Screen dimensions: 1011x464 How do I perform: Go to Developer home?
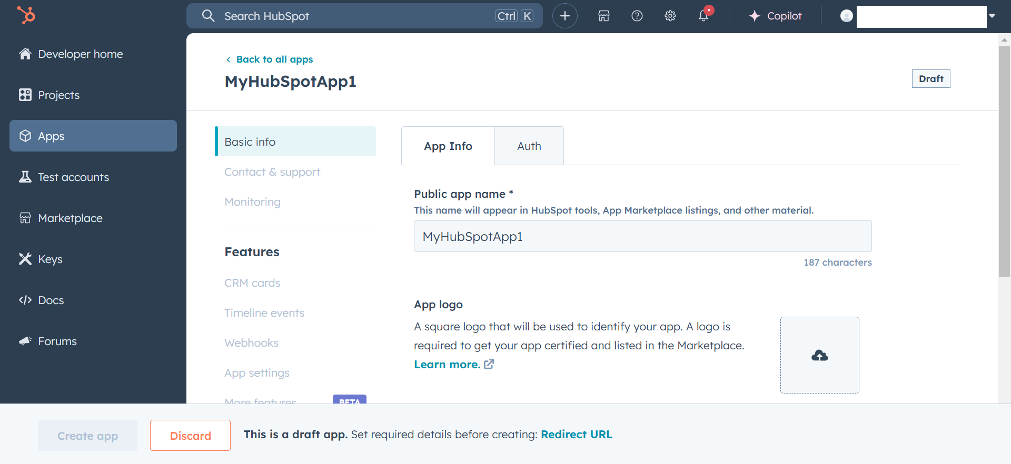(80, 54)
